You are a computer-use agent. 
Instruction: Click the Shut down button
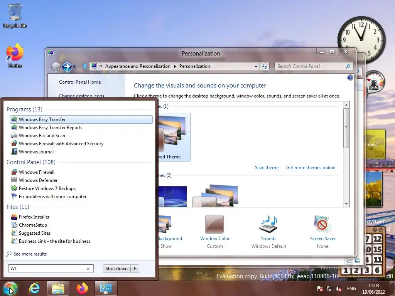116,269
